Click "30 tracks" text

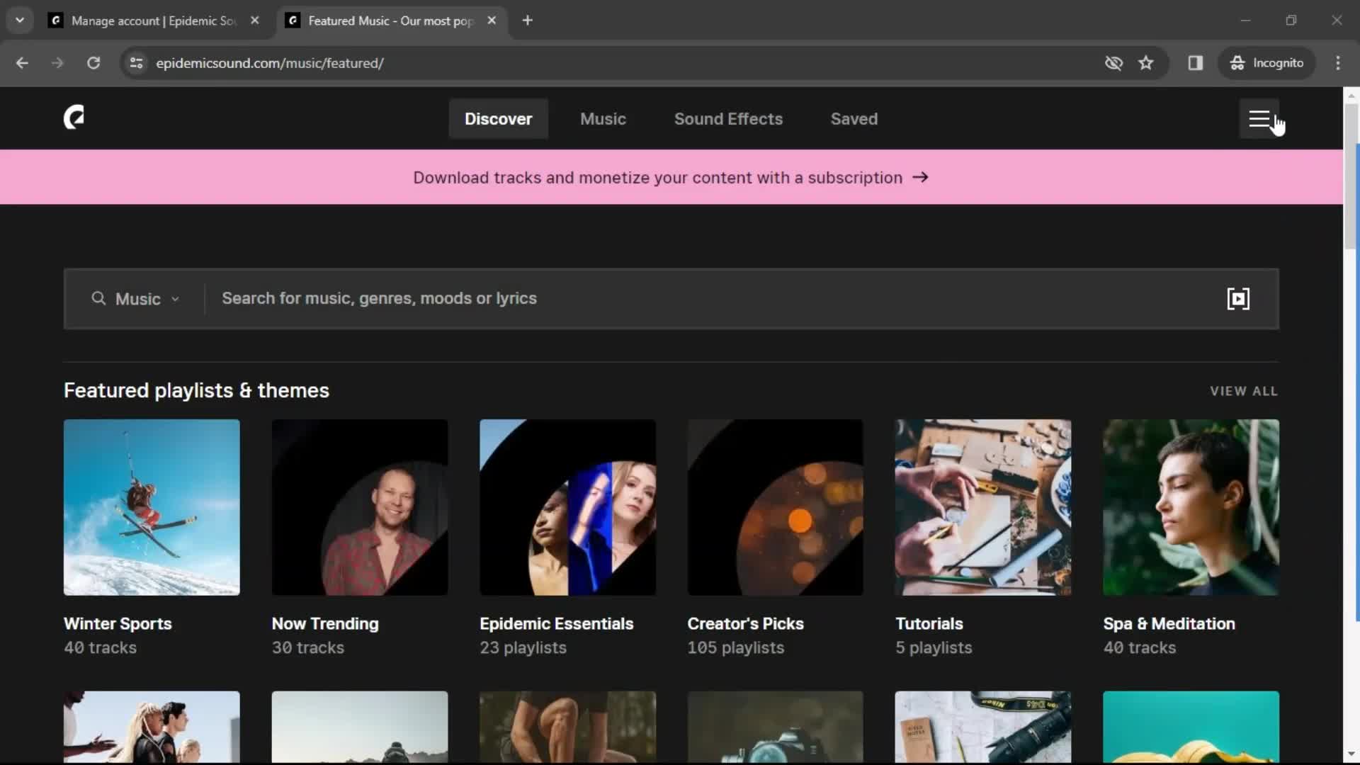[x=308, y=647]
